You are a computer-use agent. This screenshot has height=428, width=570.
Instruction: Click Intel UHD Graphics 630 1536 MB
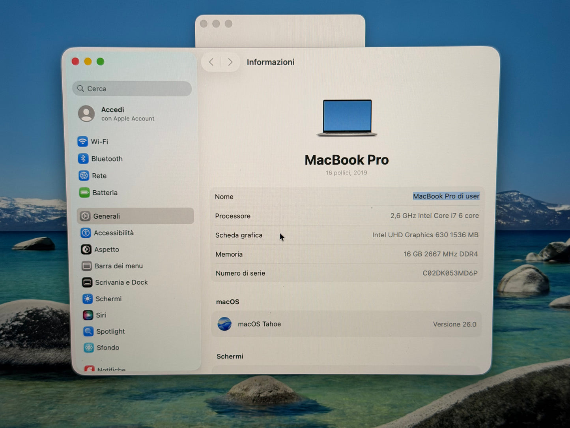[425, 235]
